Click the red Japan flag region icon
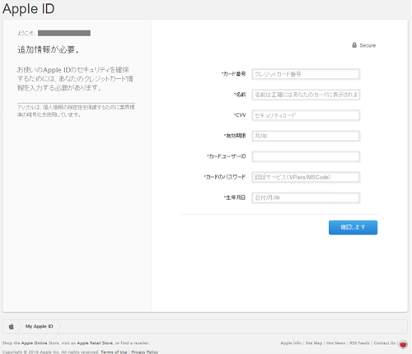Screen dimensions: 412x354 click(403, 344)
